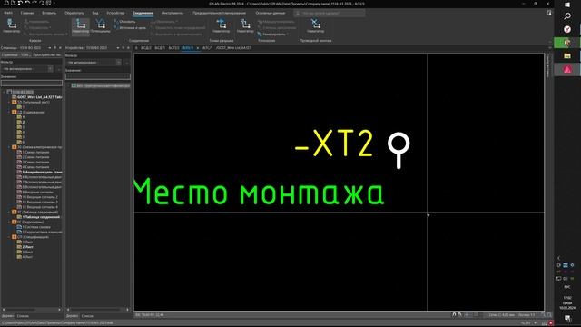Viewport: 581px width, 327px height.
Task: Switch to Список tab in devices panel
Action: click(87, 316)
